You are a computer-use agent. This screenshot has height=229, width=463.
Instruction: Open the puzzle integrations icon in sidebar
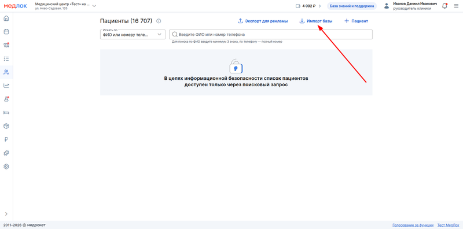pyautogui.click(x=6, y=153)
